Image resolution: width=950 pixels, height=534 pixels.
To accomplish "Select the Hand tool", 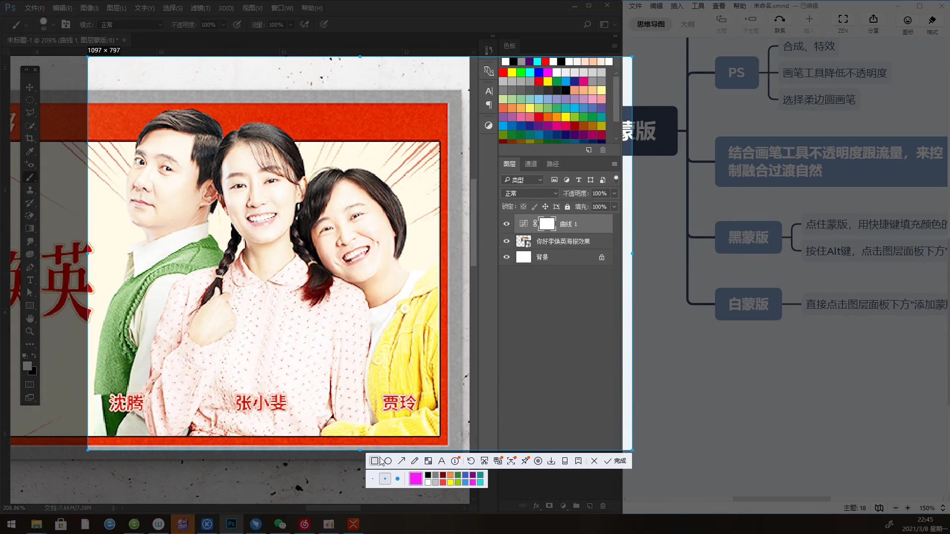I will coord(30,318).
